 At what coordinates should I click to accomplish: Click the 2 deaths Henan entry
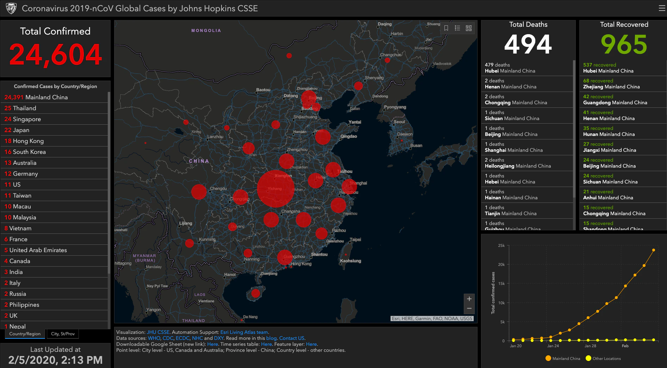527,83
